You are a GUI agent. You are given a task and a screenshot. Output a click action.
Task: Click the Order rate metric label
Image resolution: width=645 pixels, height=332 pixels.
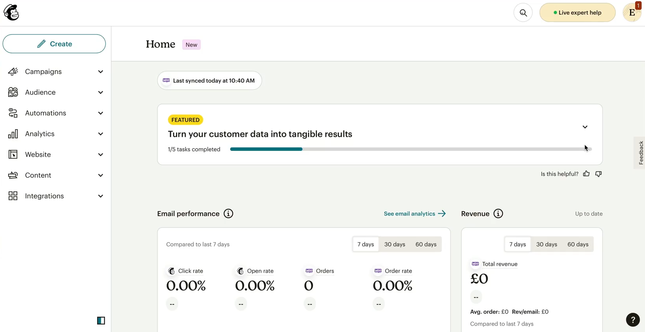click(x=398, y=271)
